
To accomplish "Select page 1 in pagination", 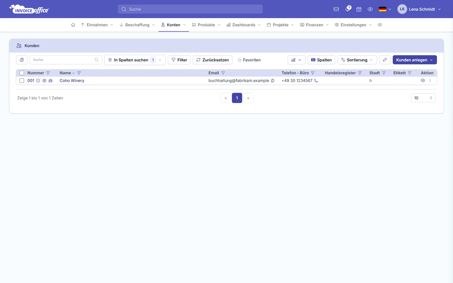I will 237,98.
